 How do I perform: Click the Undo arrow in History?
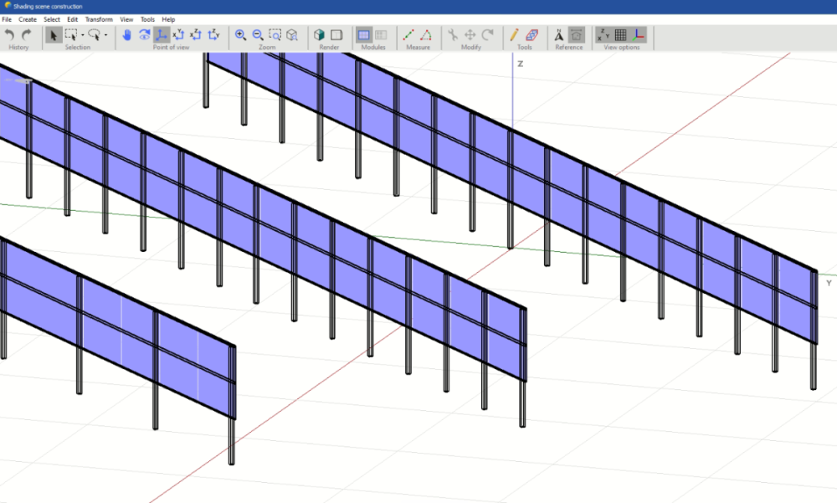pyautogui.click(x=10, y=35)
